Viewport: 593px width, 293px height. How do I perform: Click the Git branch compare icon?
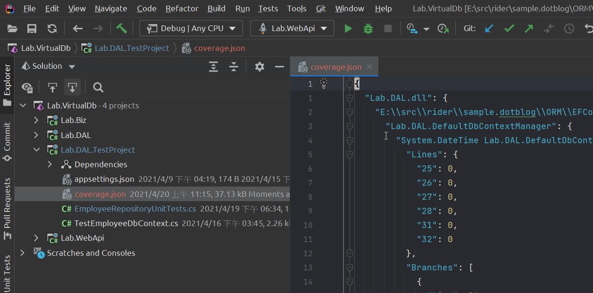[549, 28]
